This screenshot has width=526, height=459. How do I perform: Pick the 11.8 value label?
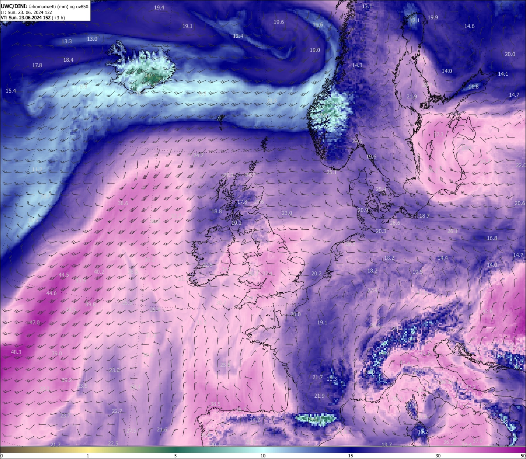[473, 87]
